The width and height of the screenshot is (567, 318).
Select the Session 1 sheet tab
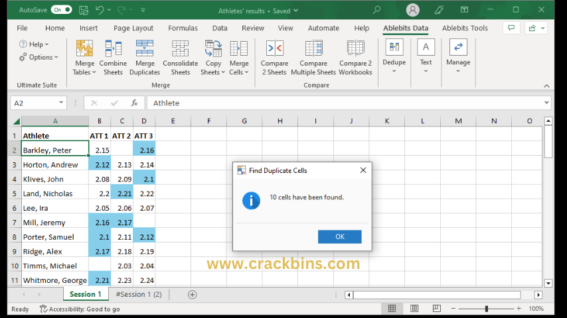pos(86,295)
